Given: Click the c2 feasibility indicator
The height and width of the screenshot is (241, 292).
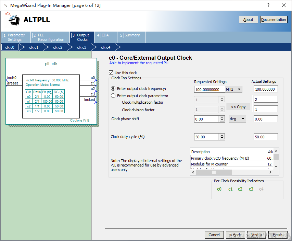Looking at the screenshot, I should pos(240,189).
